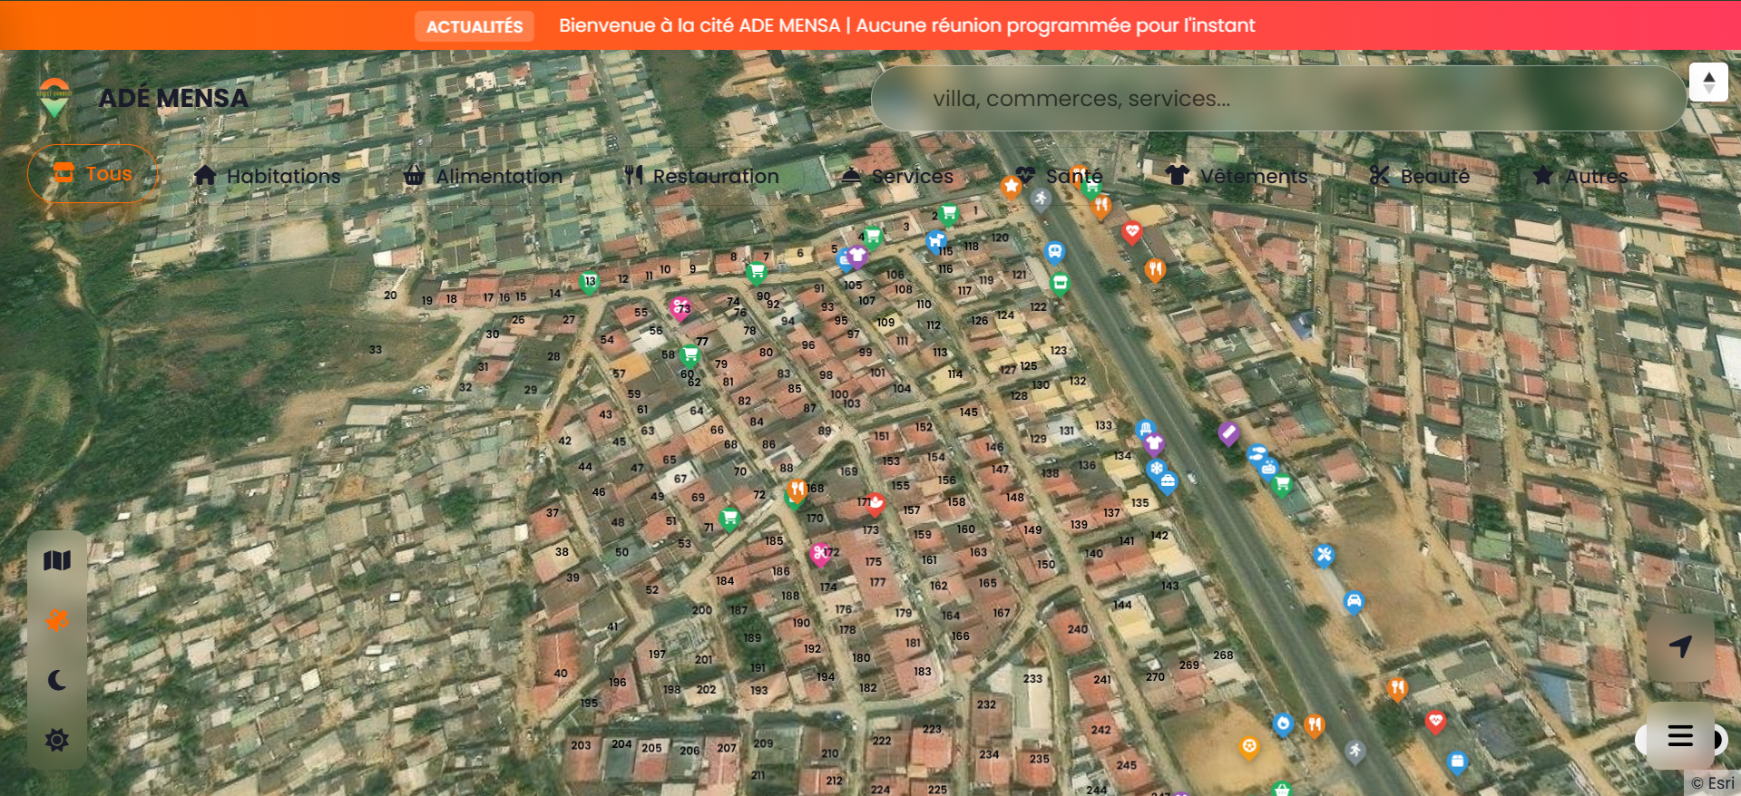Show Alimentation places

point(484,176)
